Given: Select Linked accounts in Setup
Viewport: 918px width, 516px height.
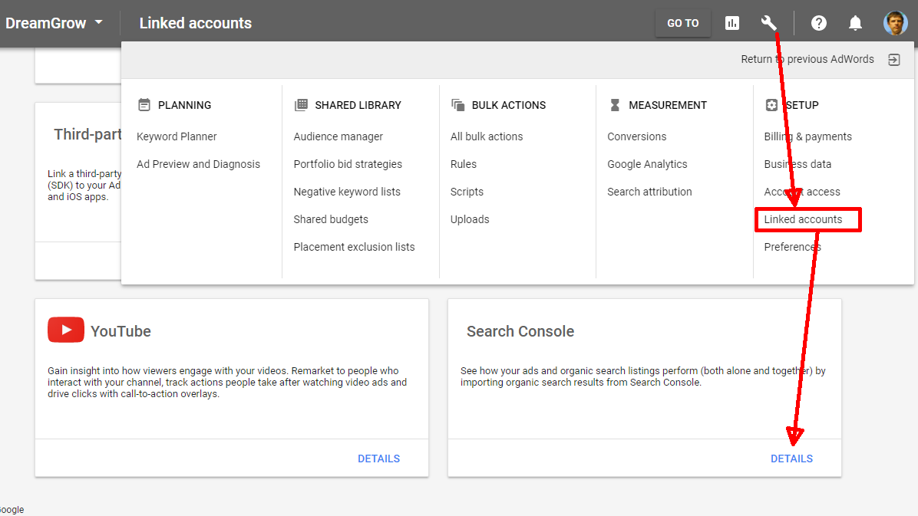Looking at the screenshot, I should [803, 219].
